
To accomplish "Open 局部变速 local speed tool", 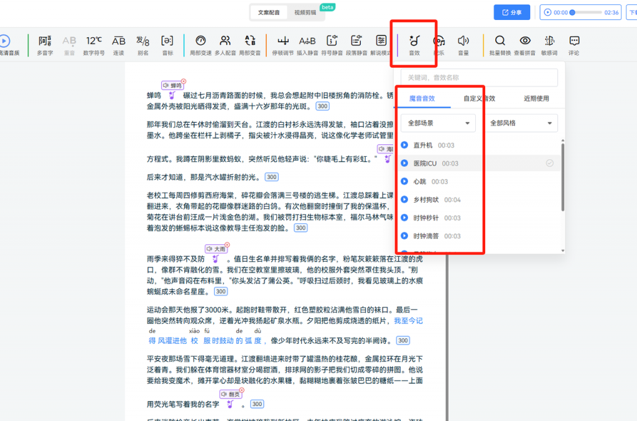I will (x=201, y=45).
